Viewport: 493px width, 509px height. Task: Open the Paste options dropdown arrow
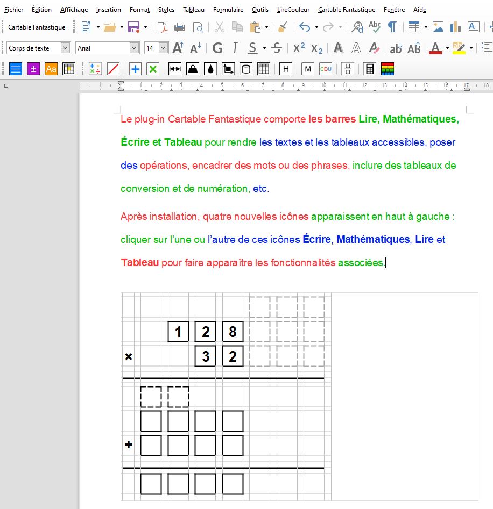[266, 27]
